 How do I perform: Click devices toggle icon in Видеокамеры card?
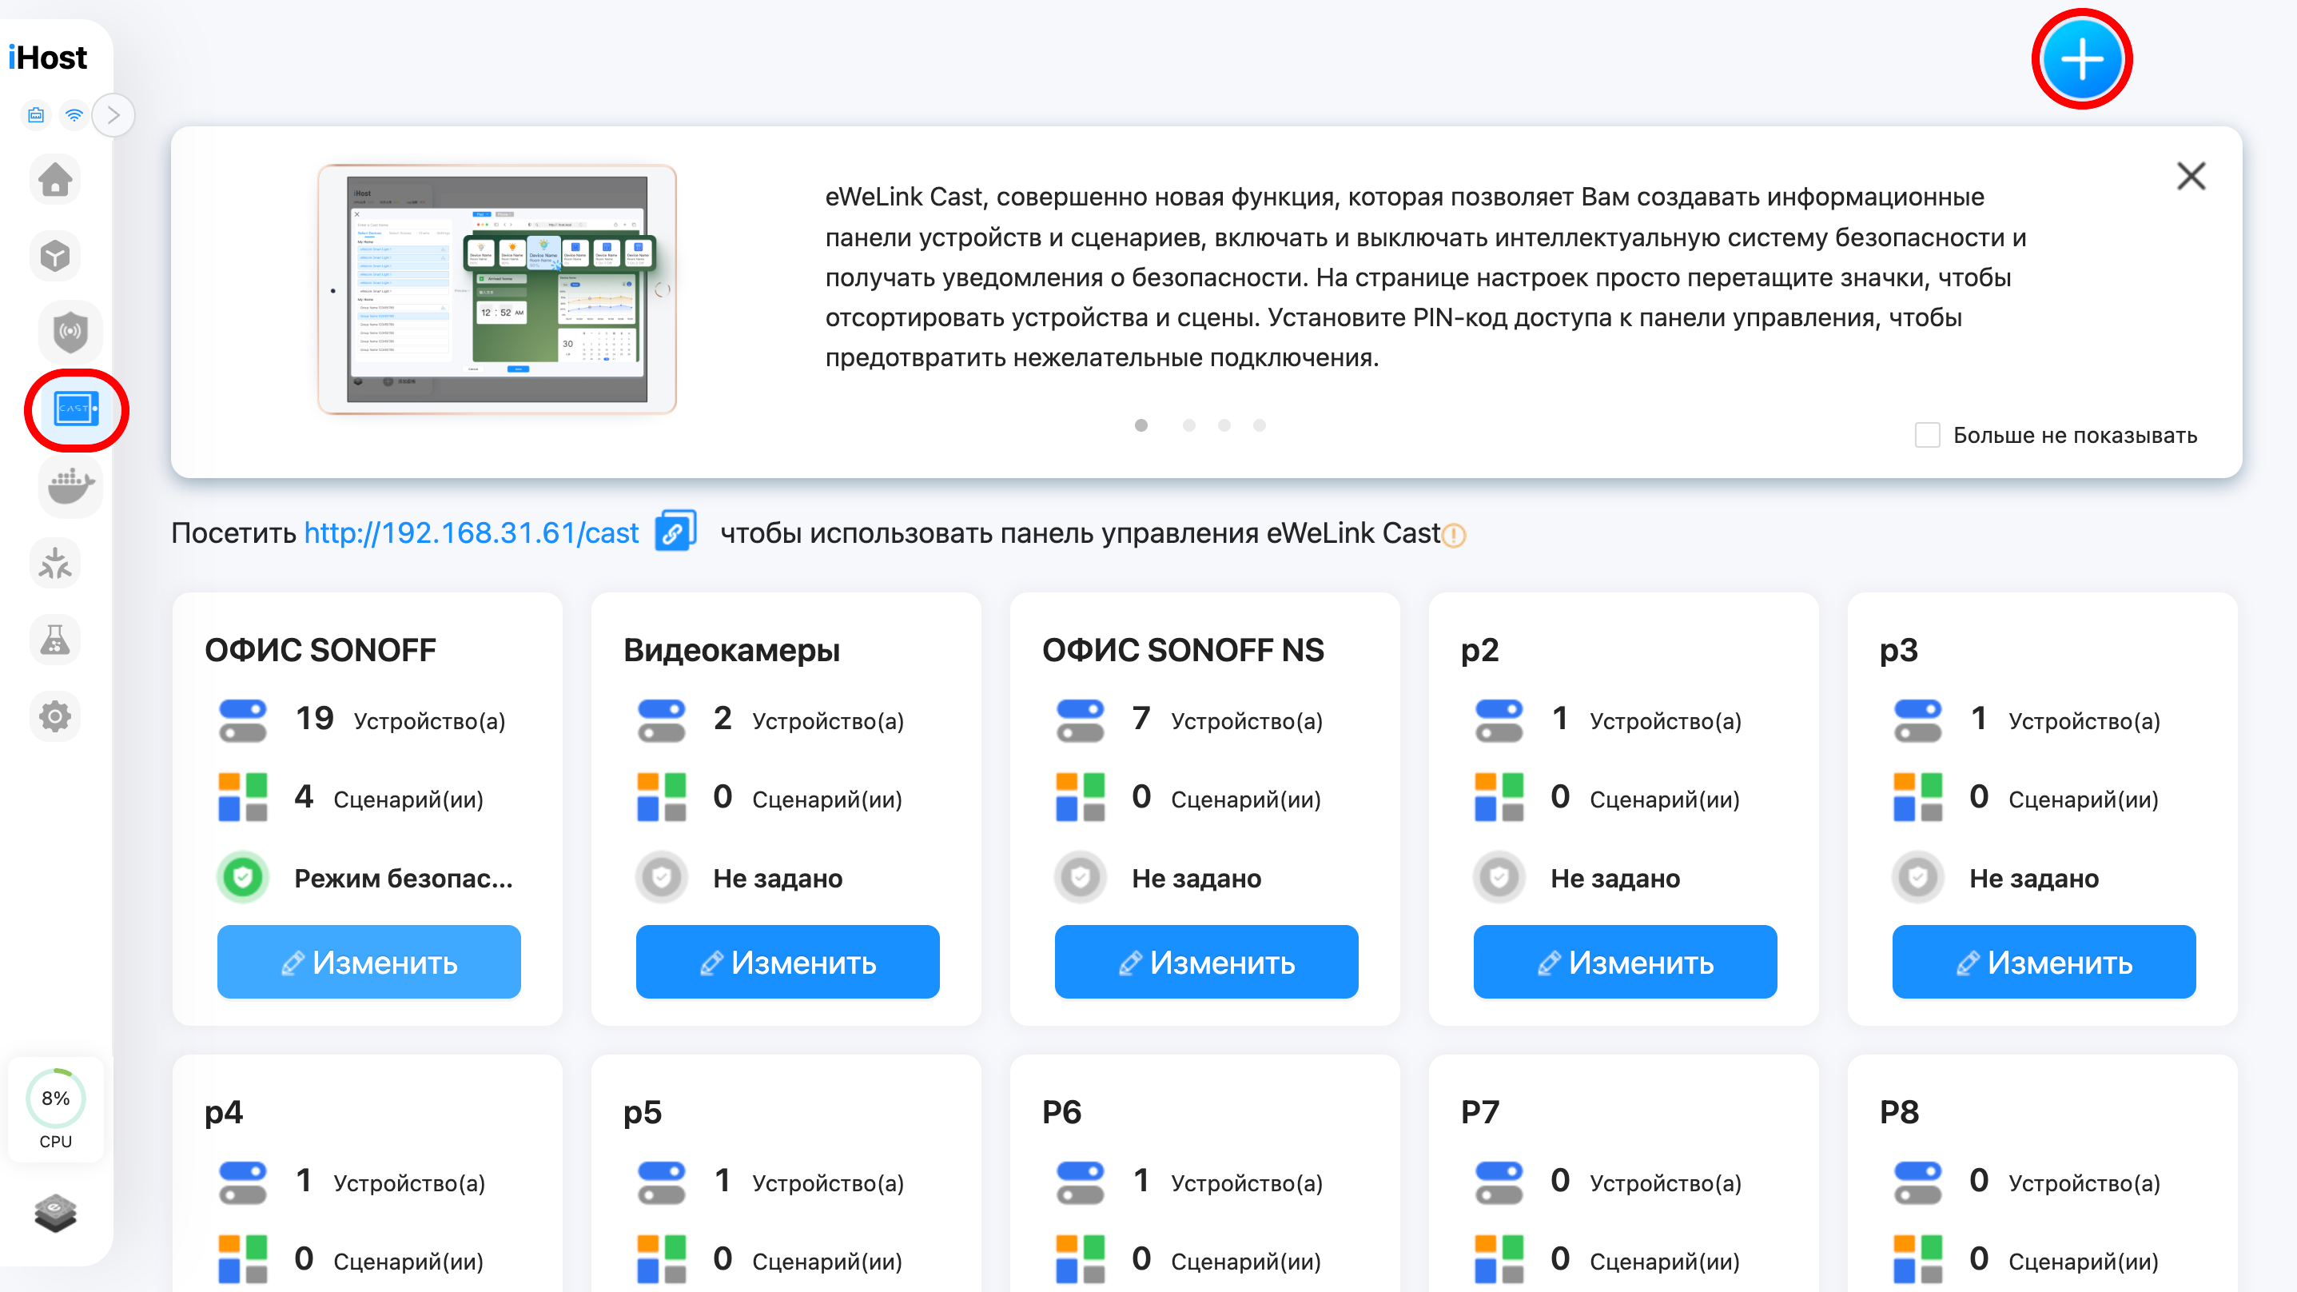[662, 720]
